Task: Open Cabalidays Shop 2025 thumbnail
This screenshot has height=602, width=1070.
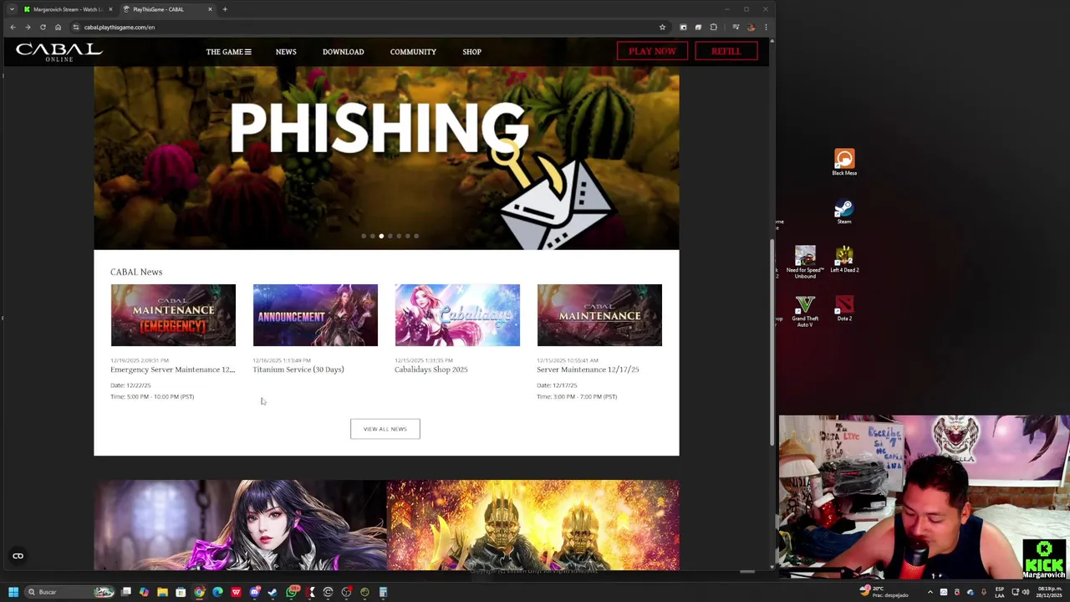Action: (x=457, y=315)
